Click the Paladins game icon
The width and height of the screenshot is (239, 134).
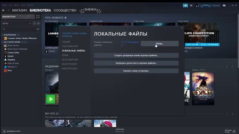(x=5, y=60)
